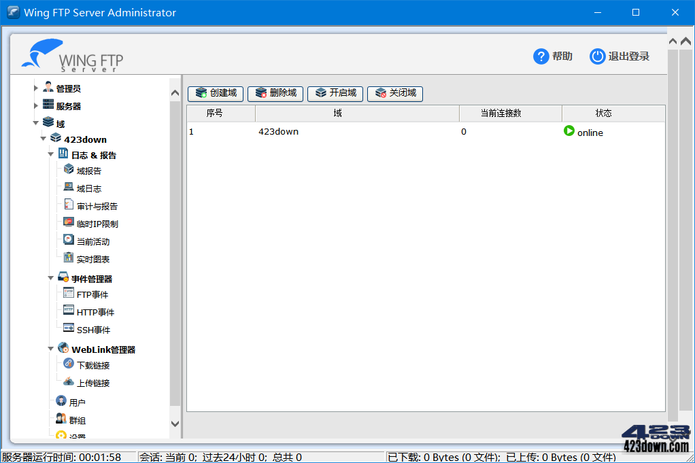Image resolution: width=695 pixels, height=463 pixels.
Task: Collapse the 423down domain node
Action: click(x=44, y=137)
